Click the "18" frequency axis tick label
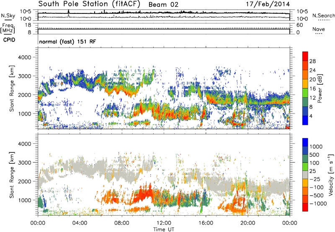 pyautogui.click(x=28, y=25)
